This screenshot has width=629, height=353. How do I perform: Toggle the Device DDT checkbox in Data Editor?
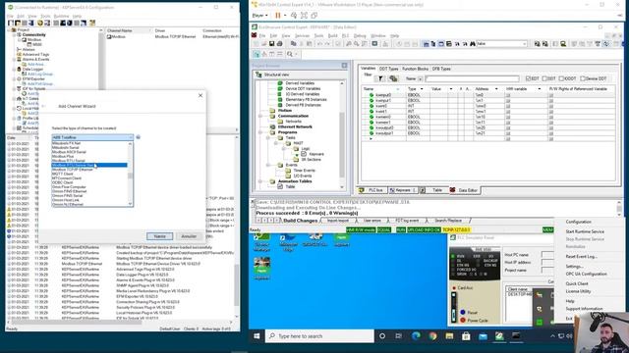tap(583, 78)
